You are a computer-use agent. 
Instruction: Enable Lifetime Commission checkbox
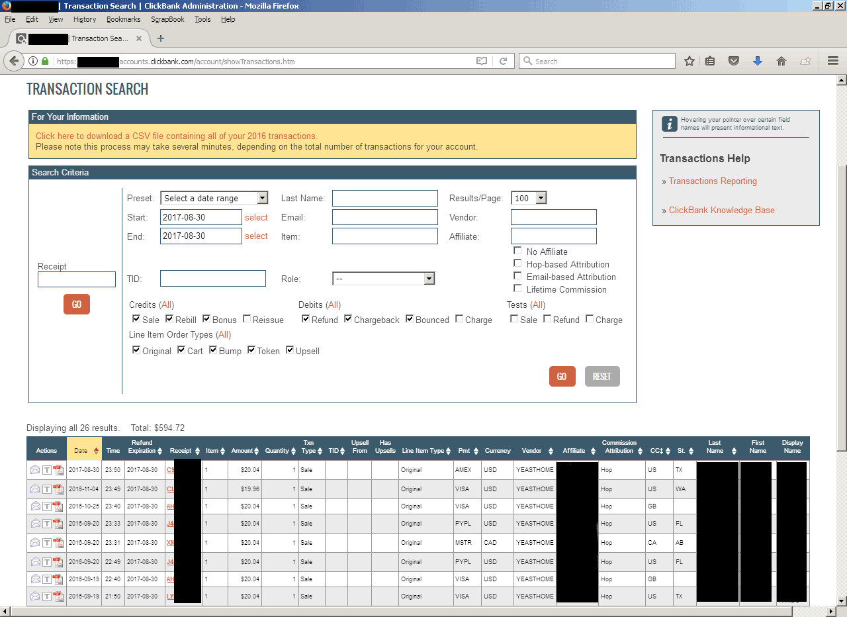pyautogui.click(x=517, y=289)
